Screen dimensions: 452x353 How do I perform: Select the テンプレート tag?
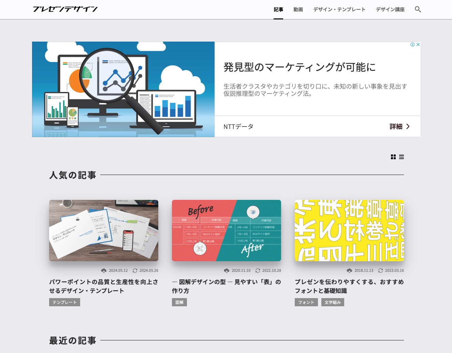point(64,302)
